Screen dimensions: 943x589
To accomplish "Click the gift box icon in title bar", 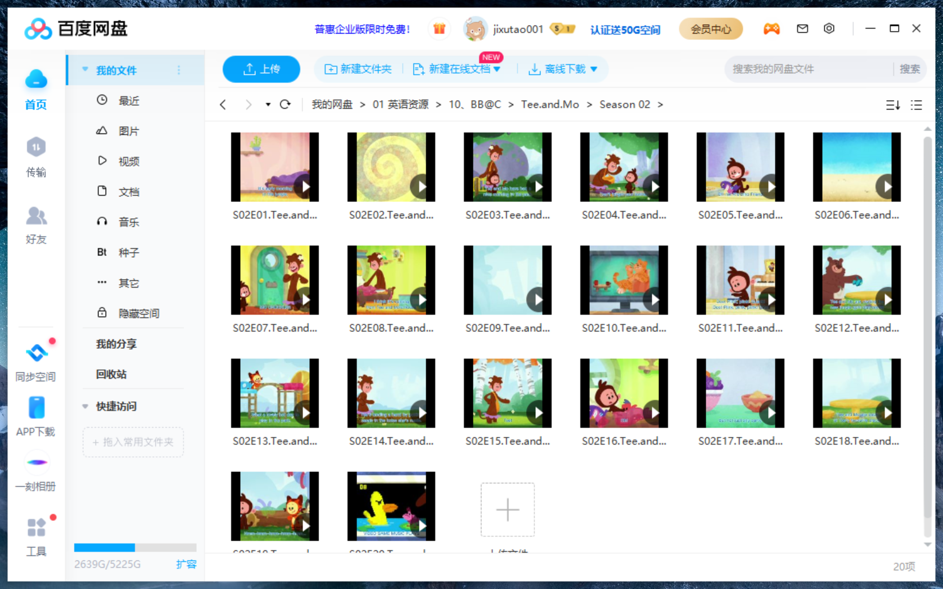I will point(439,29).
